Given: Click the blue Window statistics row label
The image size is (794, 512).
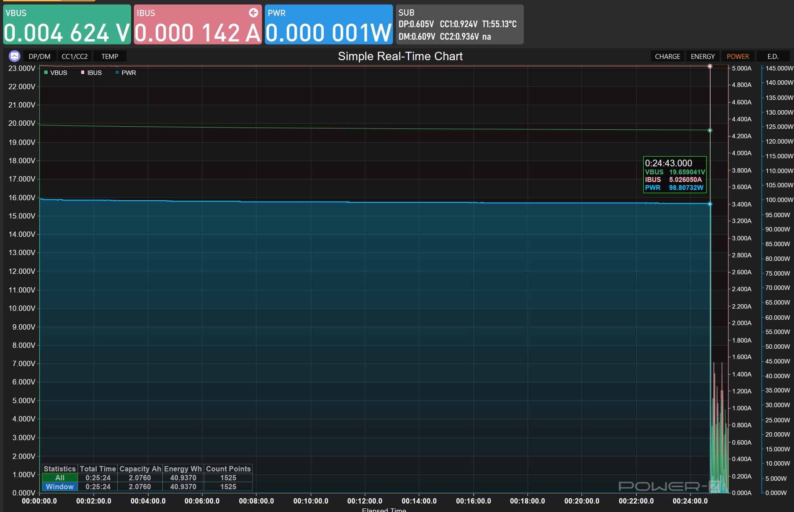Looking at the screenshot, I should pos(60,487).
